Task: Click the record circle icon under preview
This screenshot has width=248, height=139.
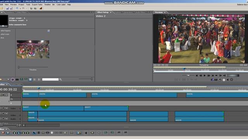Action: pyautogui.click(x=224, y=80)
